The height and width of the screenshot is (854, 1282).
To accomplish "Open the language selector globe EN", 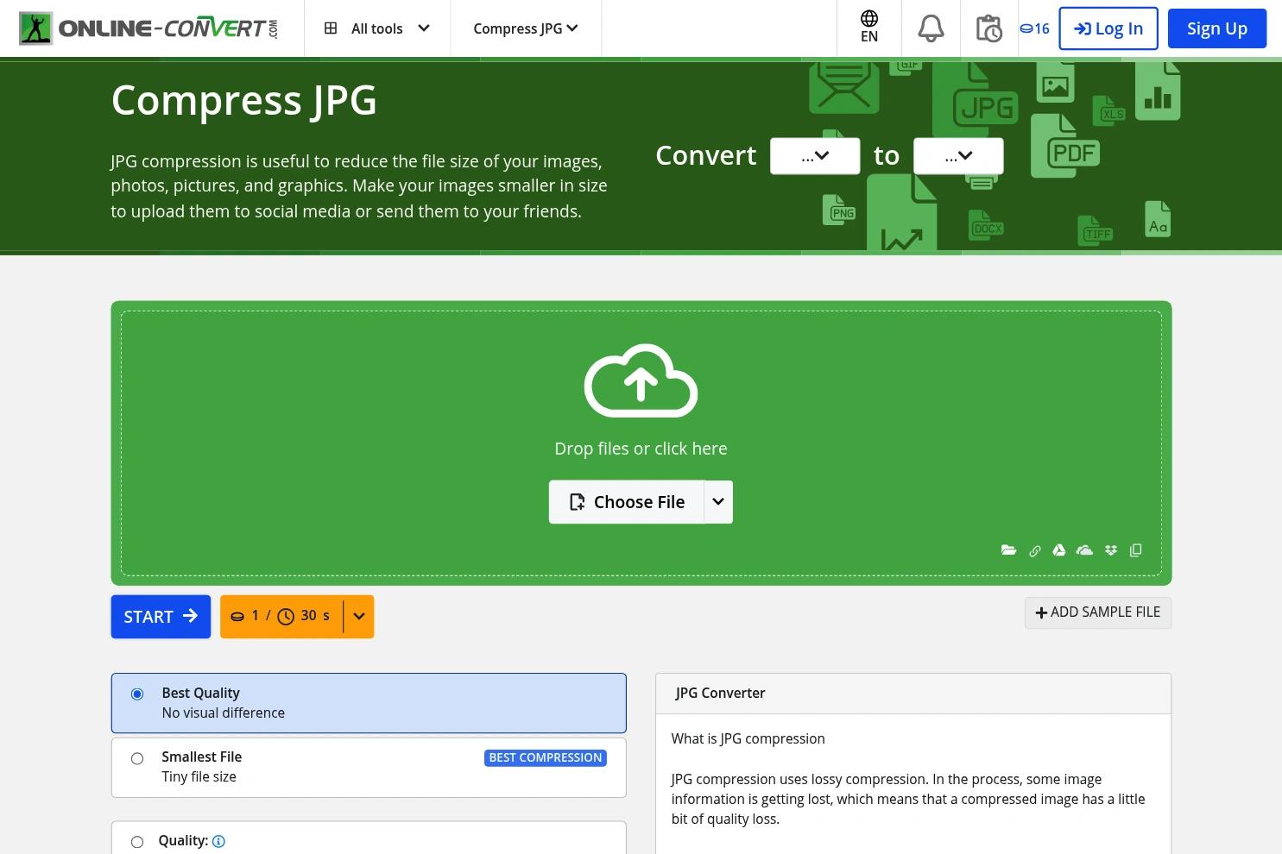I will (869, 28).
